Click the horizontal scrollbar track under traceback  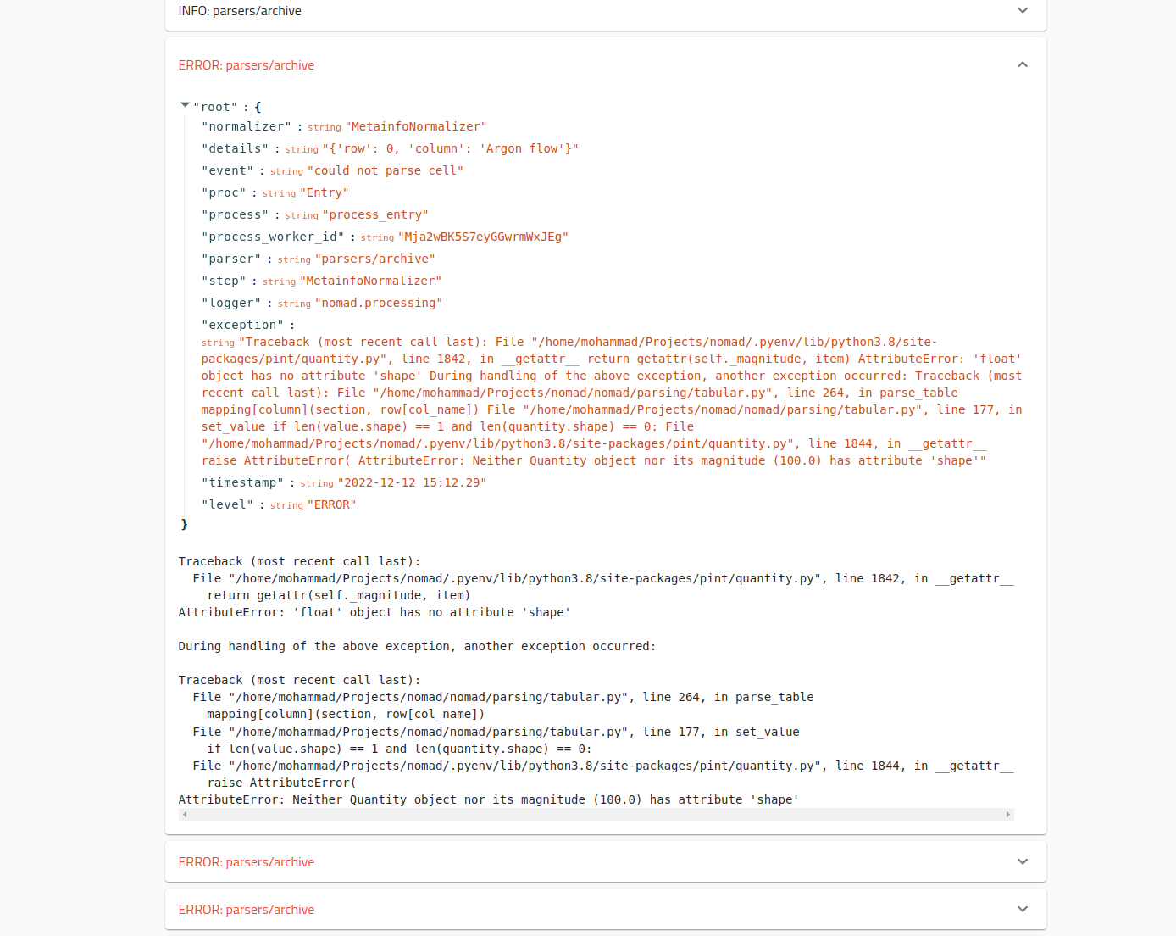click(596, 814)
